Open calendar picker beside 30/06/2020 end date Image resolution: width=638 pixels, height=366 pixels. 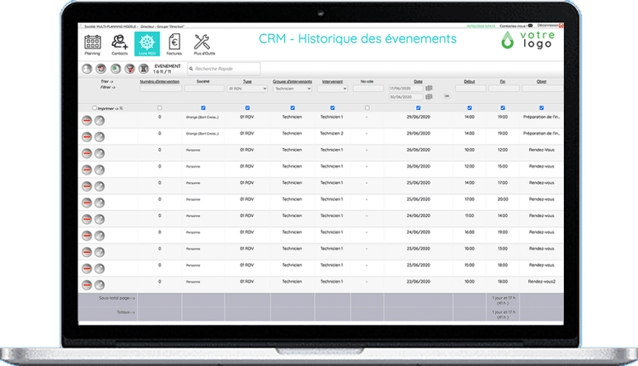tap(429, 97)
